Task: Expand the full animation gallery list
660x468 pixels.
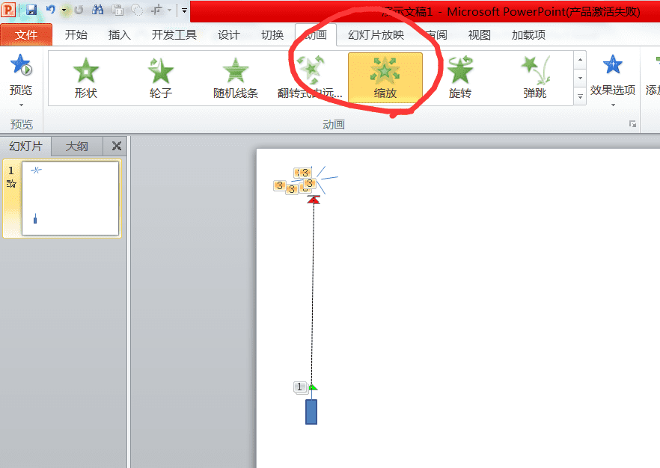Action: pos(580,96)
